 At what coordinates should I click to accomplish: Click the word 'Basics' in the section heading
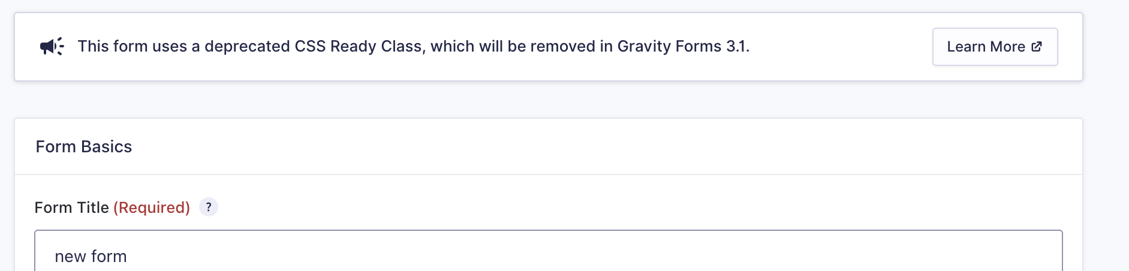[x=107, y=147]
